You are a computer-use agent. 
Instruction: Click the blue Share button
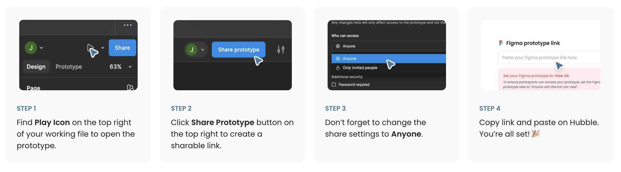122,48
